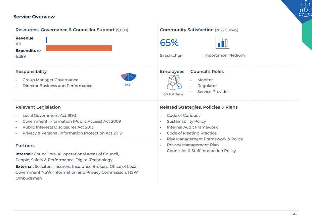Open Government Information (Public Access) Act 2009
This screenshot has height=215, width=312.
[x=72, y=121]
